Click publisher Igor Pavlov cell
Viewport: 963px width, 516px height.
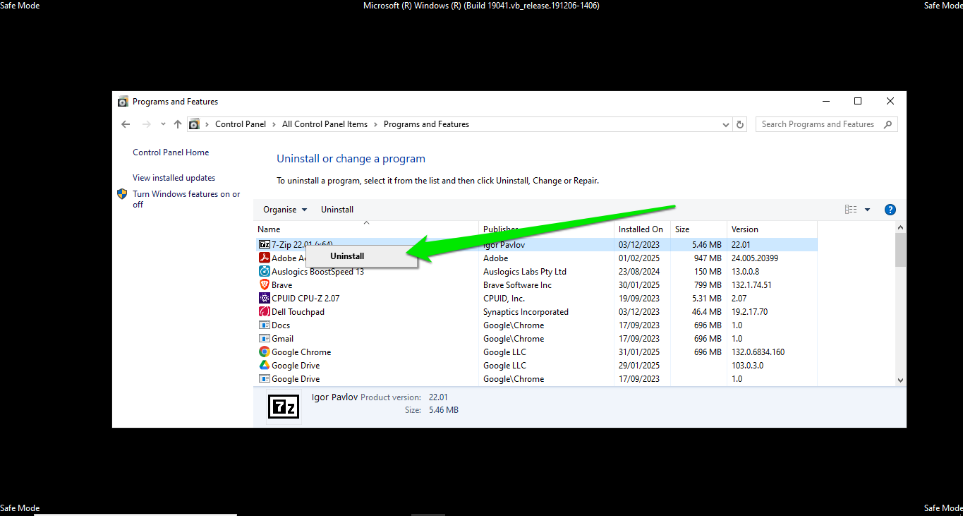[504, 245]
